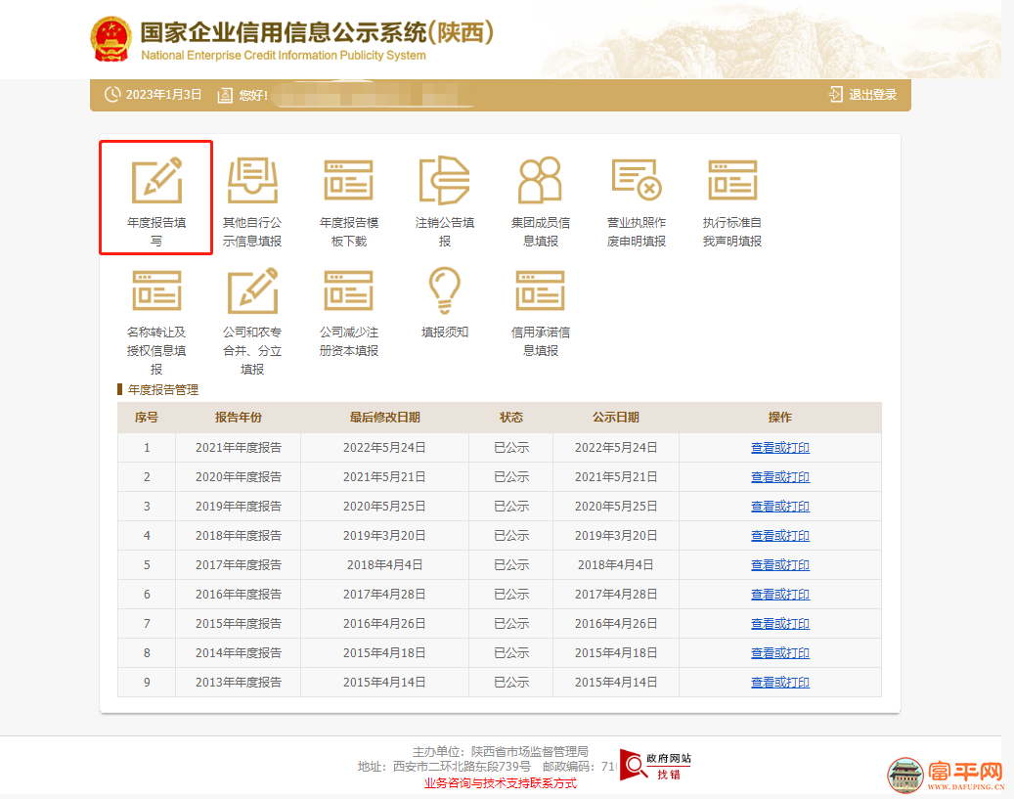
Task: Click the national emblem logo
Action: [111, 39]
